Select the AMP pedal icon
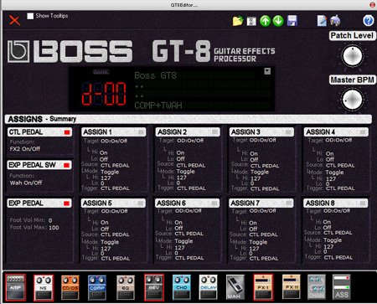 (16, 288)
